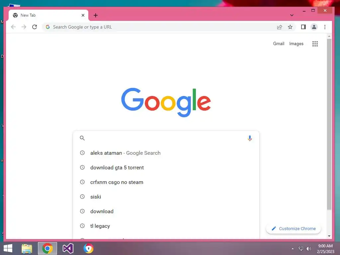Share this page via the share icon
This screenshot has height=255, width=340.
tap(280, 27)
